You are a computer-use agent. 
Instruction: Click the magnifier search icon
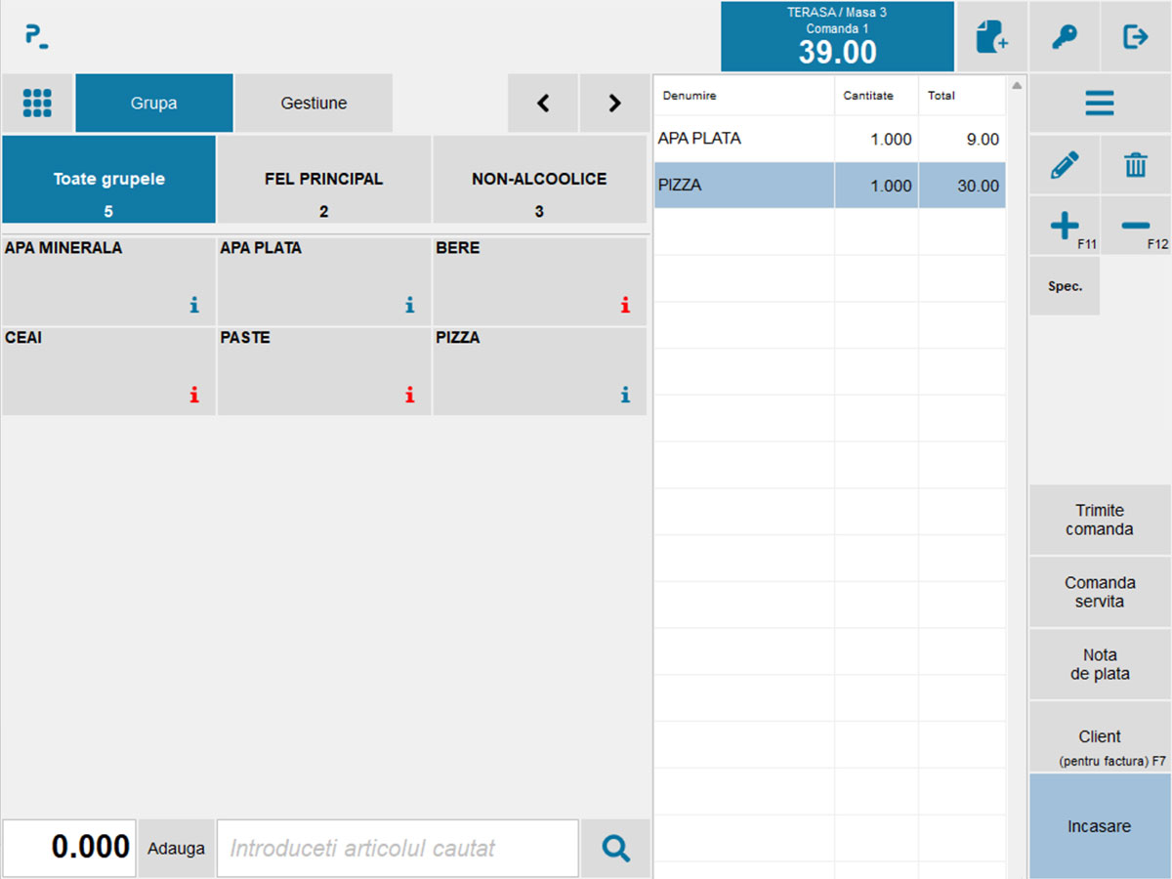615,848
